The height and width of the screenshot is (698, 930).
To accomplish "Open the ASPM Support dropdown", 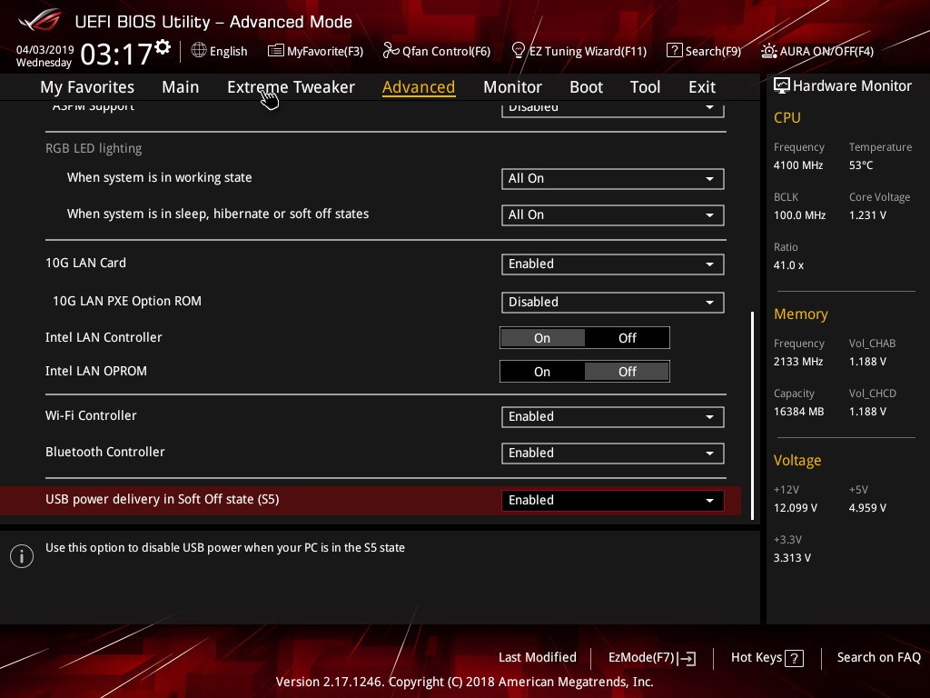I will pos(612,109).
